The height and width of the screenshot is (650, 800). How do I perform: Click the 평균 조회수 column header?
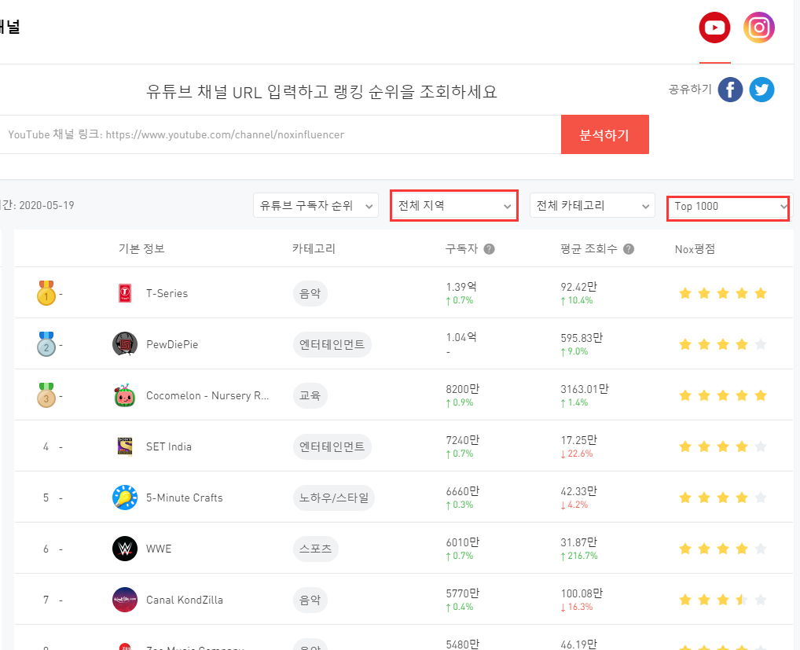tap(589, 248)
